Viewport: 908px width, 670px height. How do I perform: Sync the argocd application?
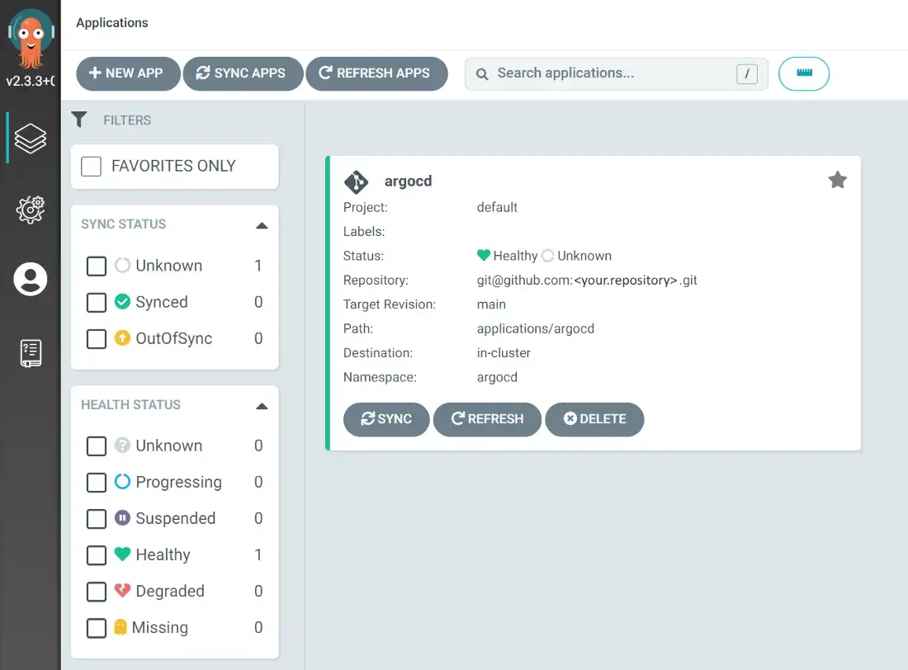click(x=386, y=419)
